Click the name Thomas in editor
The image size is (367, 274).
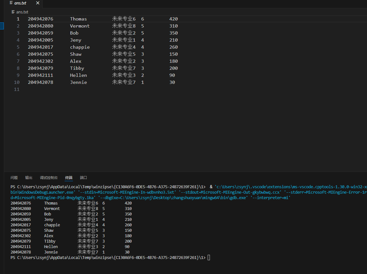[78, 19]
